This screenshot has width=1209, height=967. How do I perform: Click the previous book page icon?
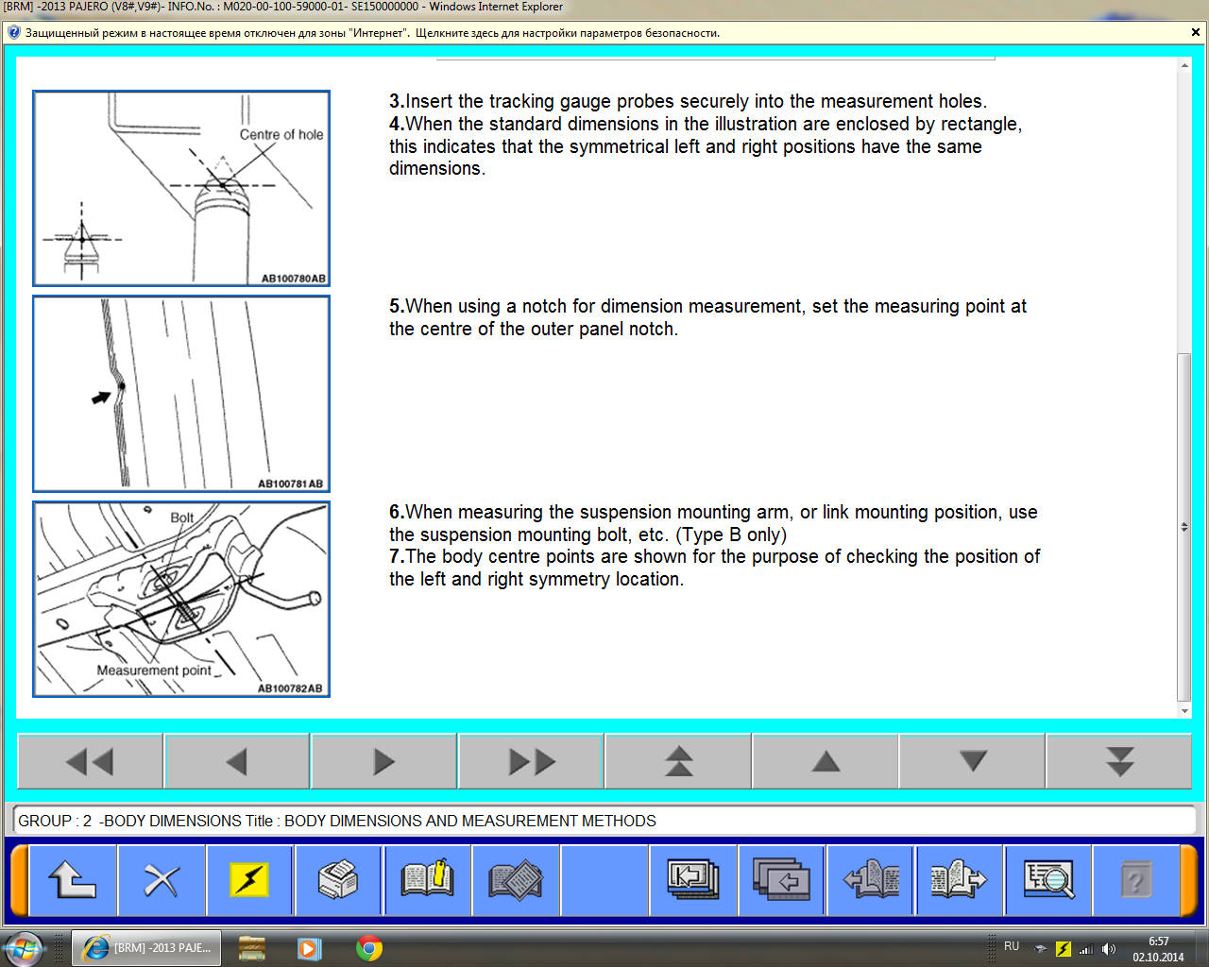(870, 880)
